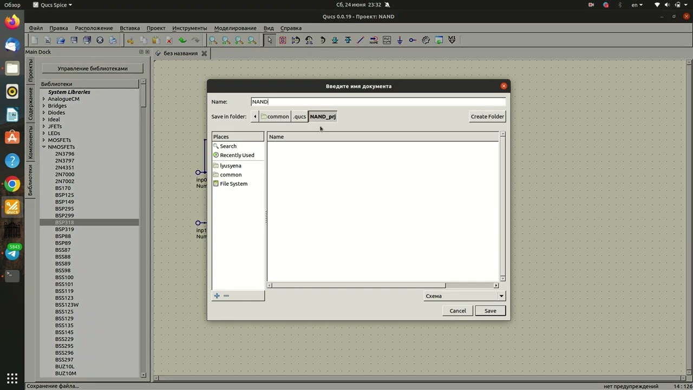Expand the LEDs library node

44,133
